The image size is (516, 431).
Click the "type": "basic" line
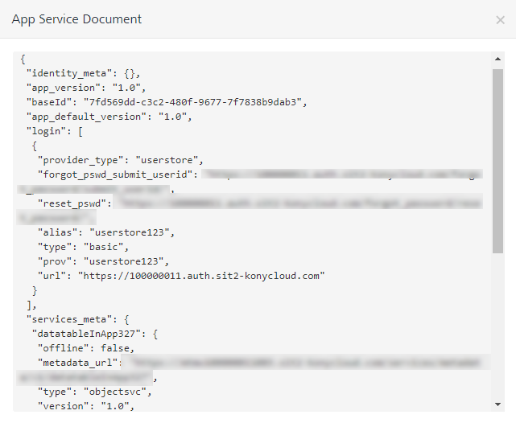(x=84, y=247)
